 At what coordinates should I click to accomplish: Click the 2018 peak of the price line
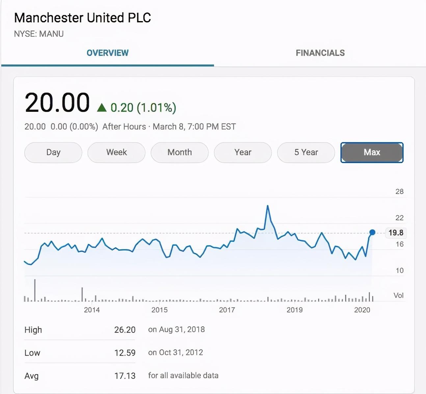coord(268,206)
